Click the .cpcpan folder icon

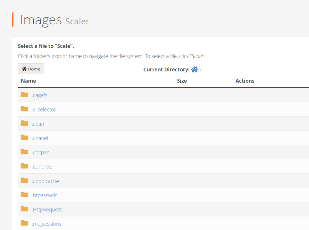pyautogui.click(x=24, y=152)
